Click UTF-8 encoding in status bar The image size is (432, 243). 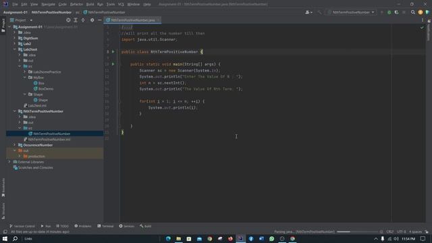(x=402, y=232)
